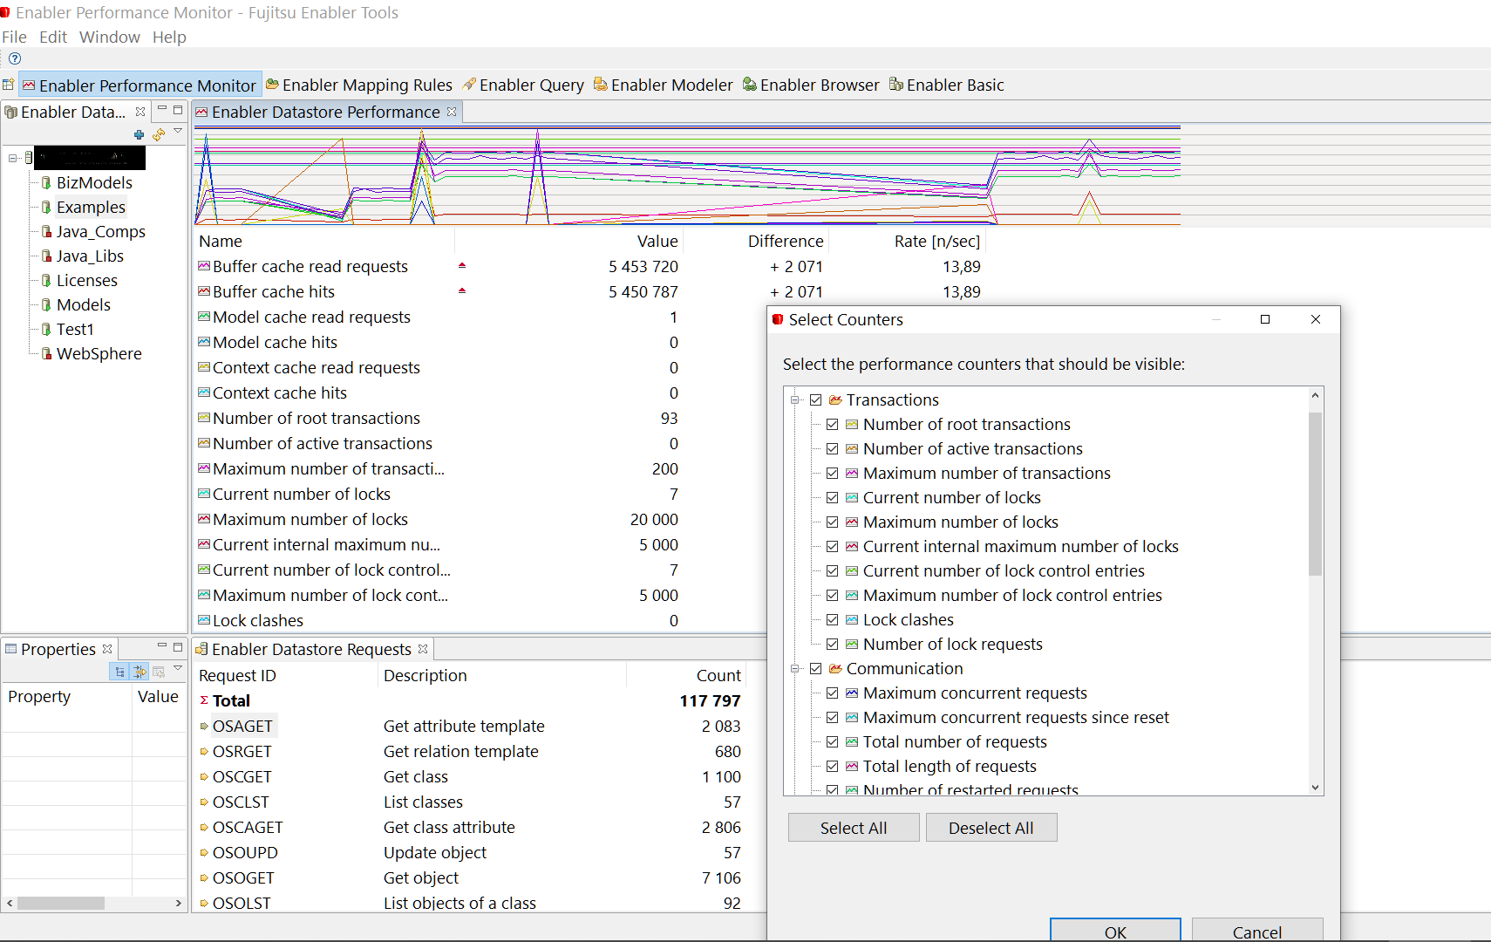This screenshot has width=1491, height=942.
Task: Toggle Show Categories in Properties view
Action: tap(119, 672)
